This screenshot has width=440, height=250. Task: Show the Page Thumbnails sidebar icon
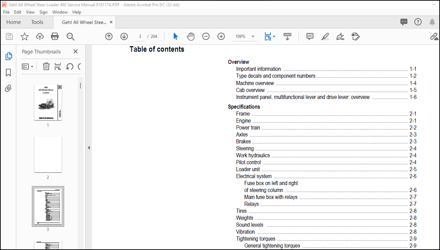click(9, 56)
